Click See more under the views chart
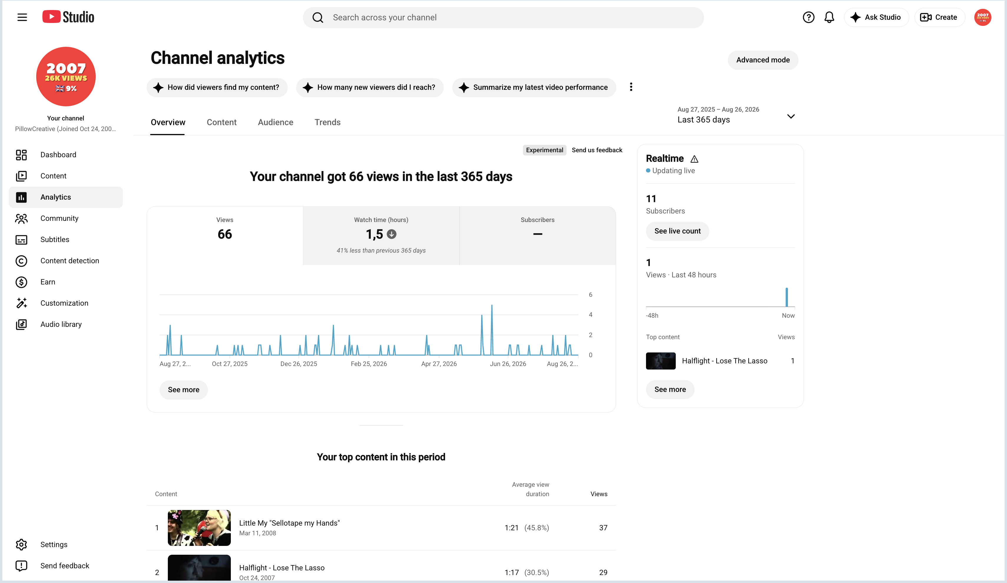Screen dimensions: 1007x583 click(x=183, y=390)
